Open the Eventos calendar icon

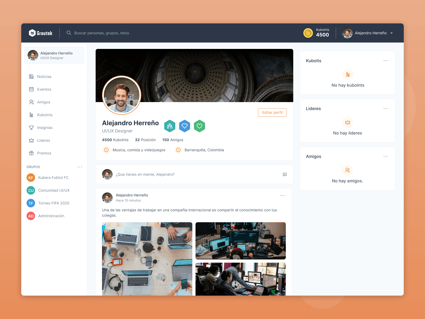[31, 89]
